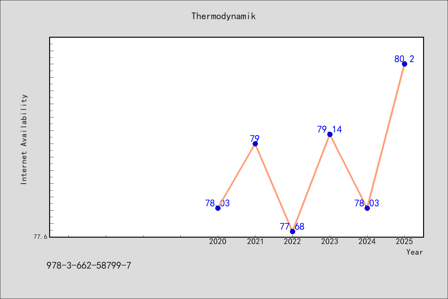Click the 2024 x-axis tick label
Image resolution: width=448 pixels, height=299 pixels.
[x=367, y=241]
